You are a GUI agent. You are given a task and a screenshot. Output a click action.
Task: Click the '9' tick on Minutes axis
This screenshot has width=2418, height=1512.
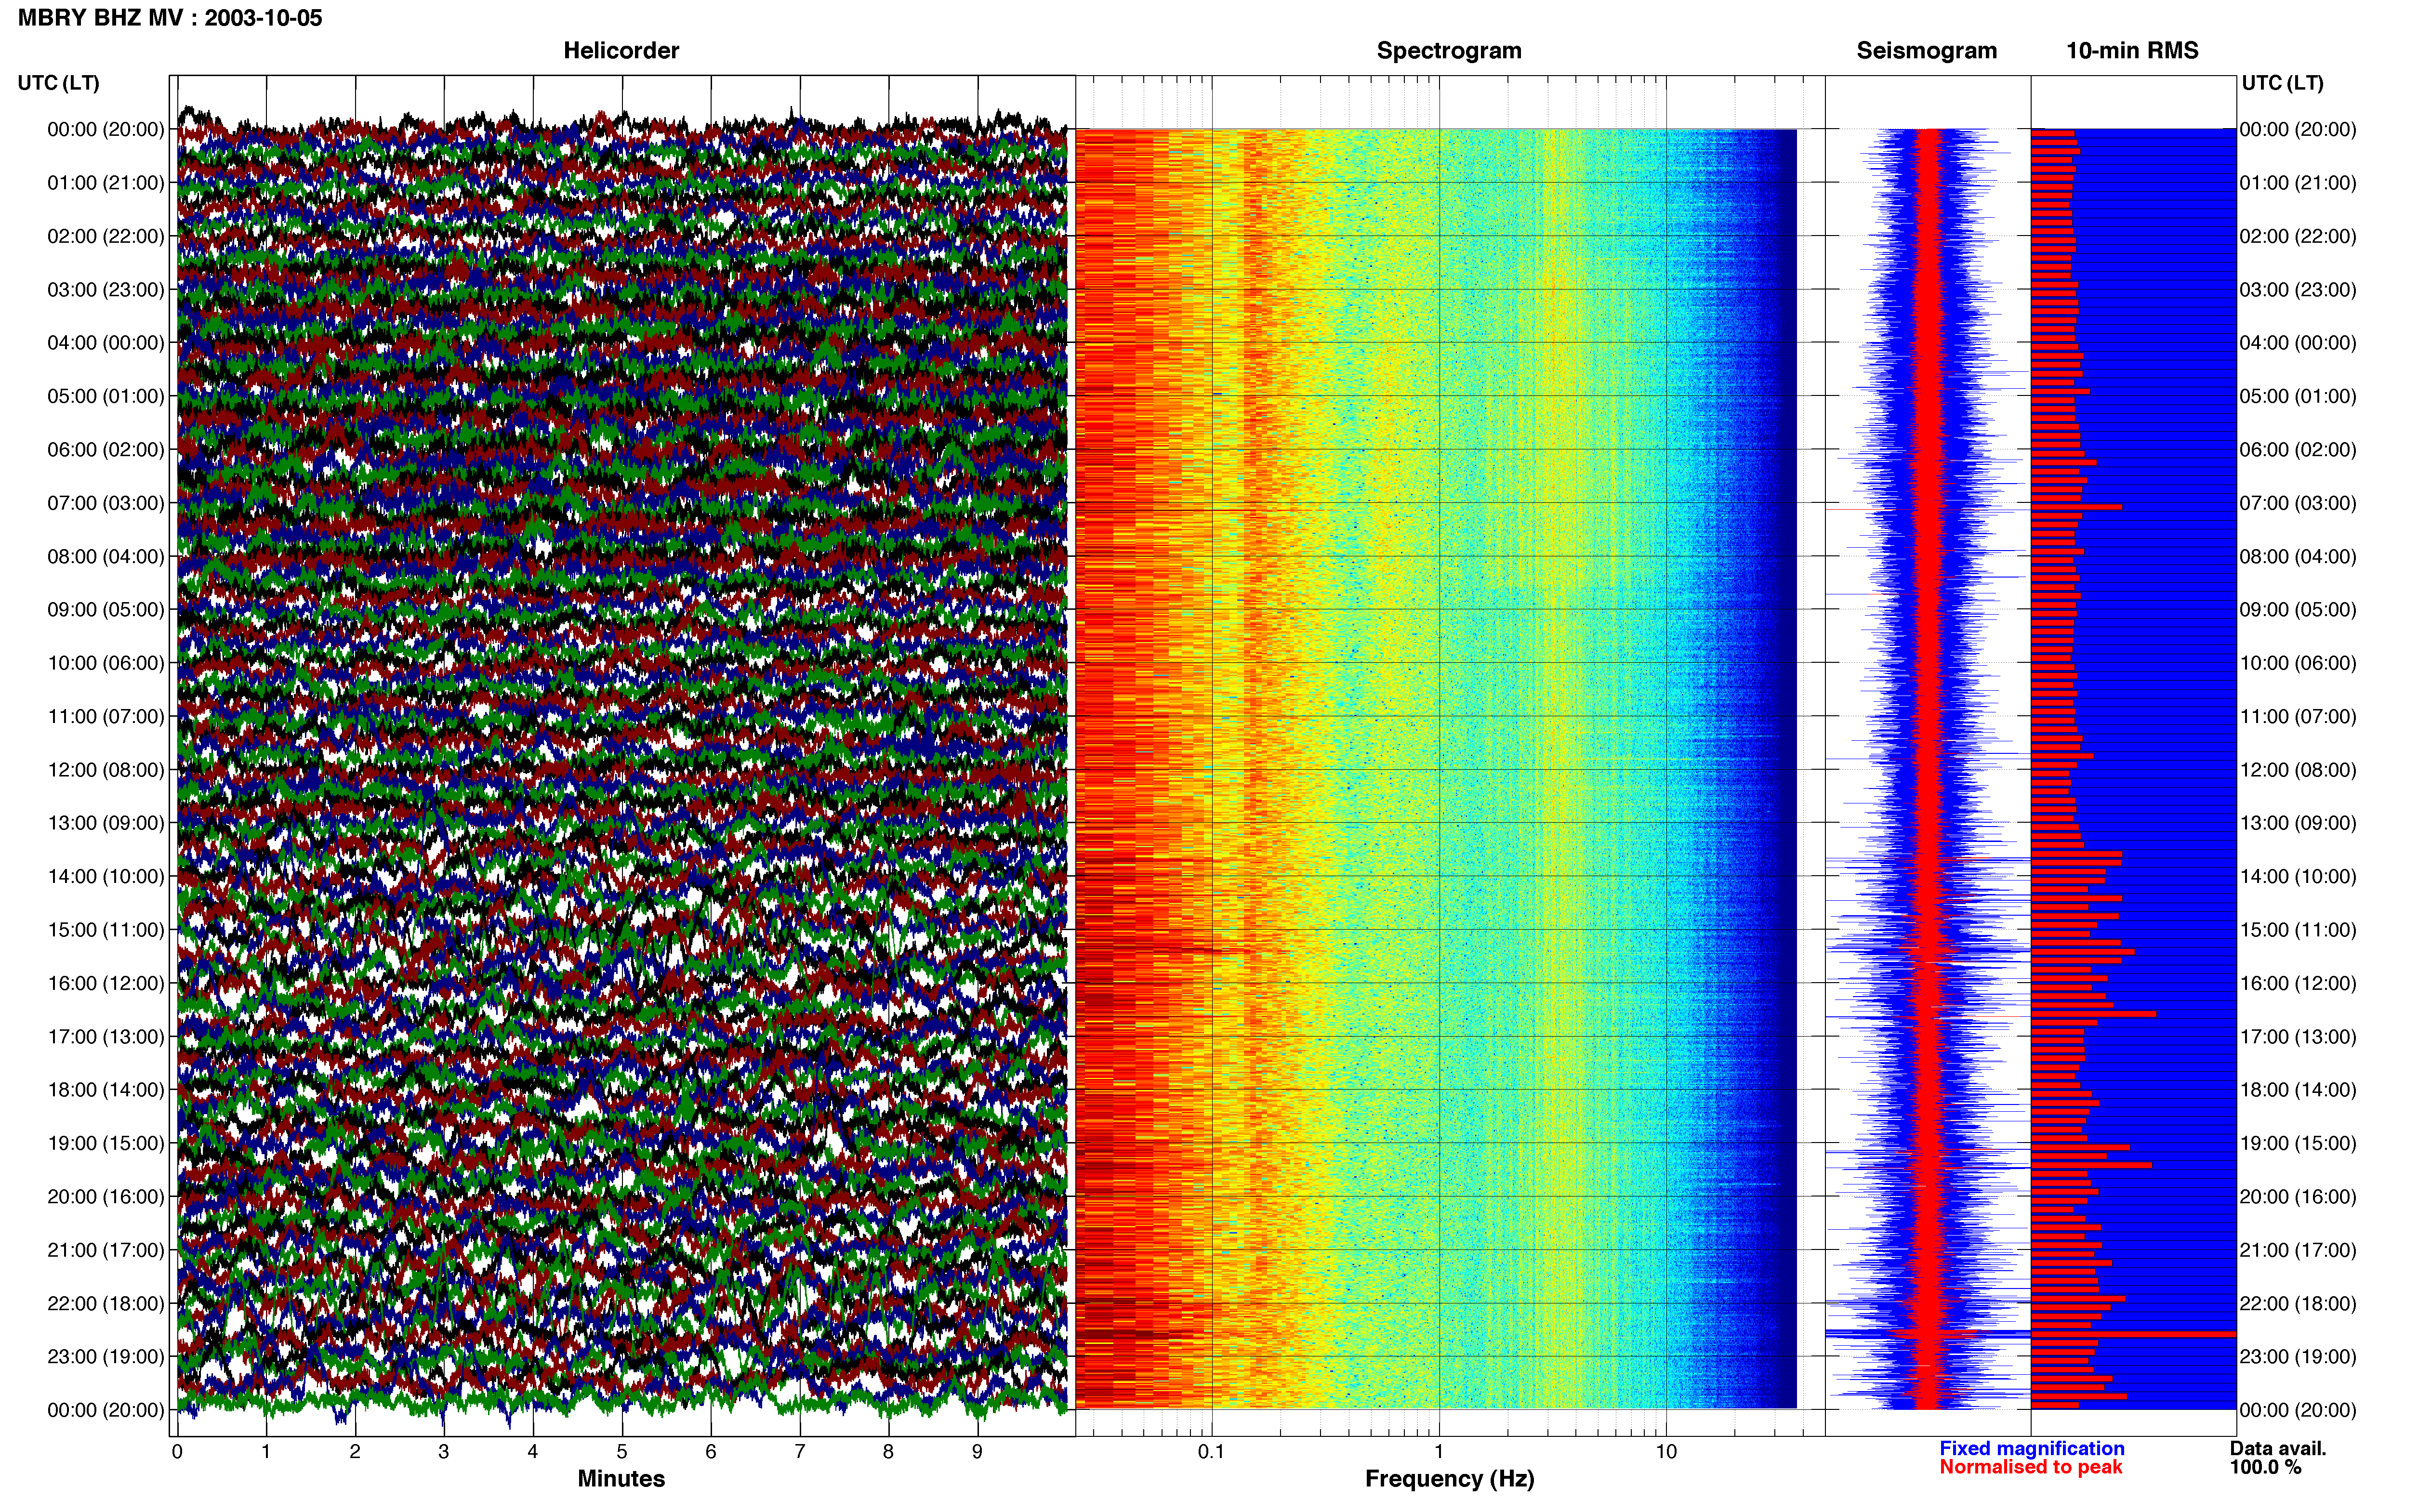977,1452
